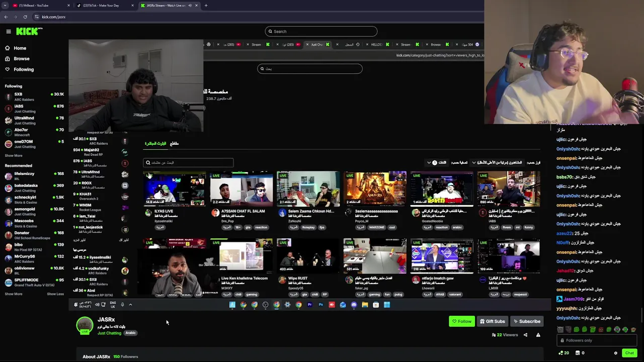Select the clips tab in streamed page
The width and height of the screenshot is (644, 362).
[x=174, y=143]
